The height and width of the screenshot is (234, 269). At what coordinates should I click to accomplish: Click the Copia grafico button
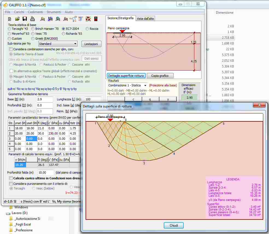click(160, 76)
